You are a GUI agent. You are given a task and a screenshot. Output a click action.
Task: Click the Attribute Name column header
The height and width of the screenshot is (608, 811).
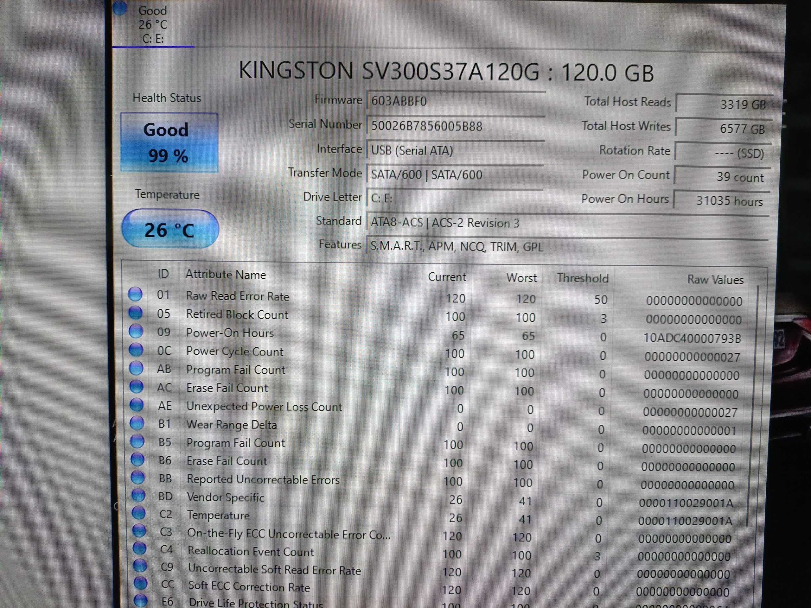[226, 274]
